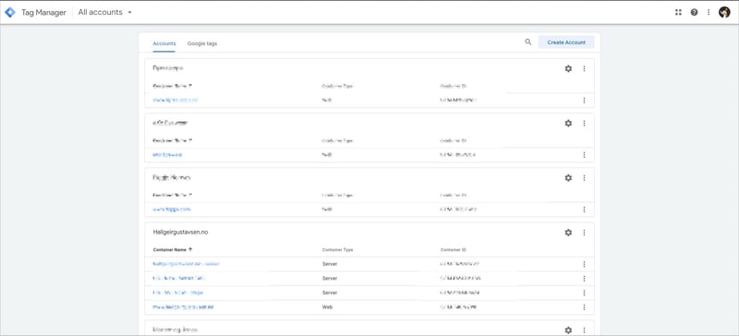
Task: Open the user profile avatar
Action: (724, 12)
